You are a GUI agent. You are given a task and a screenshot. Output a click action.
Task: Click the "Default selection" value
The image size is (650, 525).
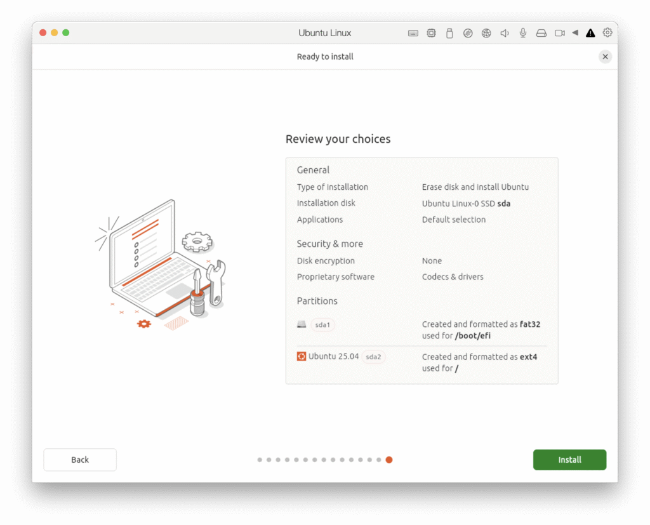[x=453, y=220]
